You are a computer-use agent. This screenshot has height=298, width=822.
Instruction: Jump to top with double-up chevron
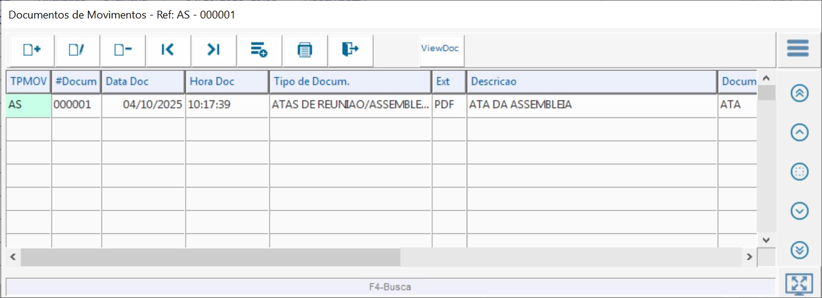799,94
